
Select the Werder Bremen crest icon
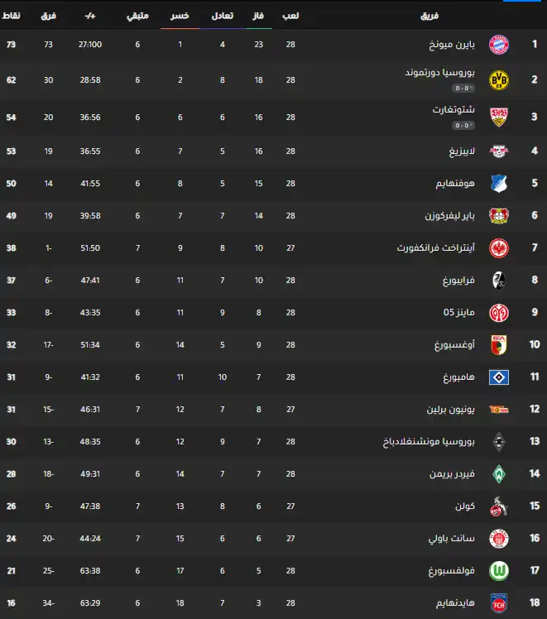[499, 474]
